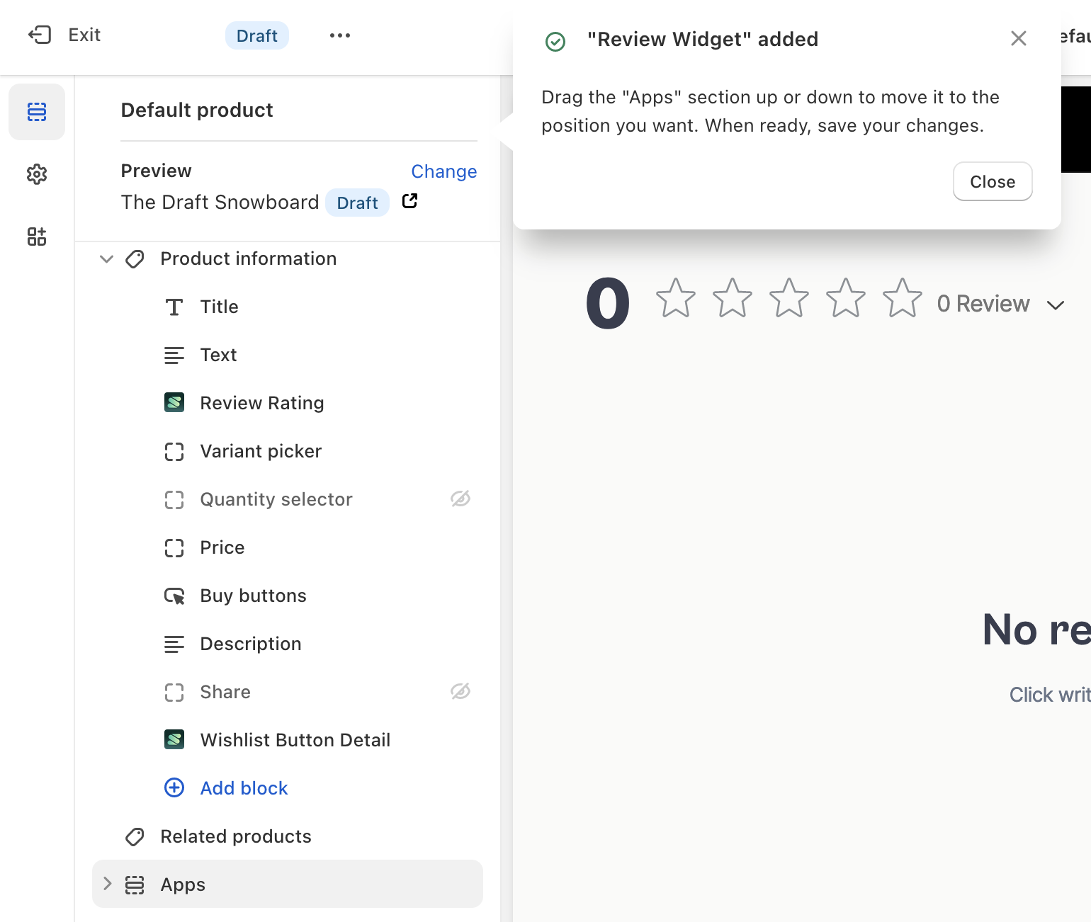Viewport: 1091px width, 922px height.
Task: Open the App embeds icon in sidebar
Action: click(x=37, y=237)
